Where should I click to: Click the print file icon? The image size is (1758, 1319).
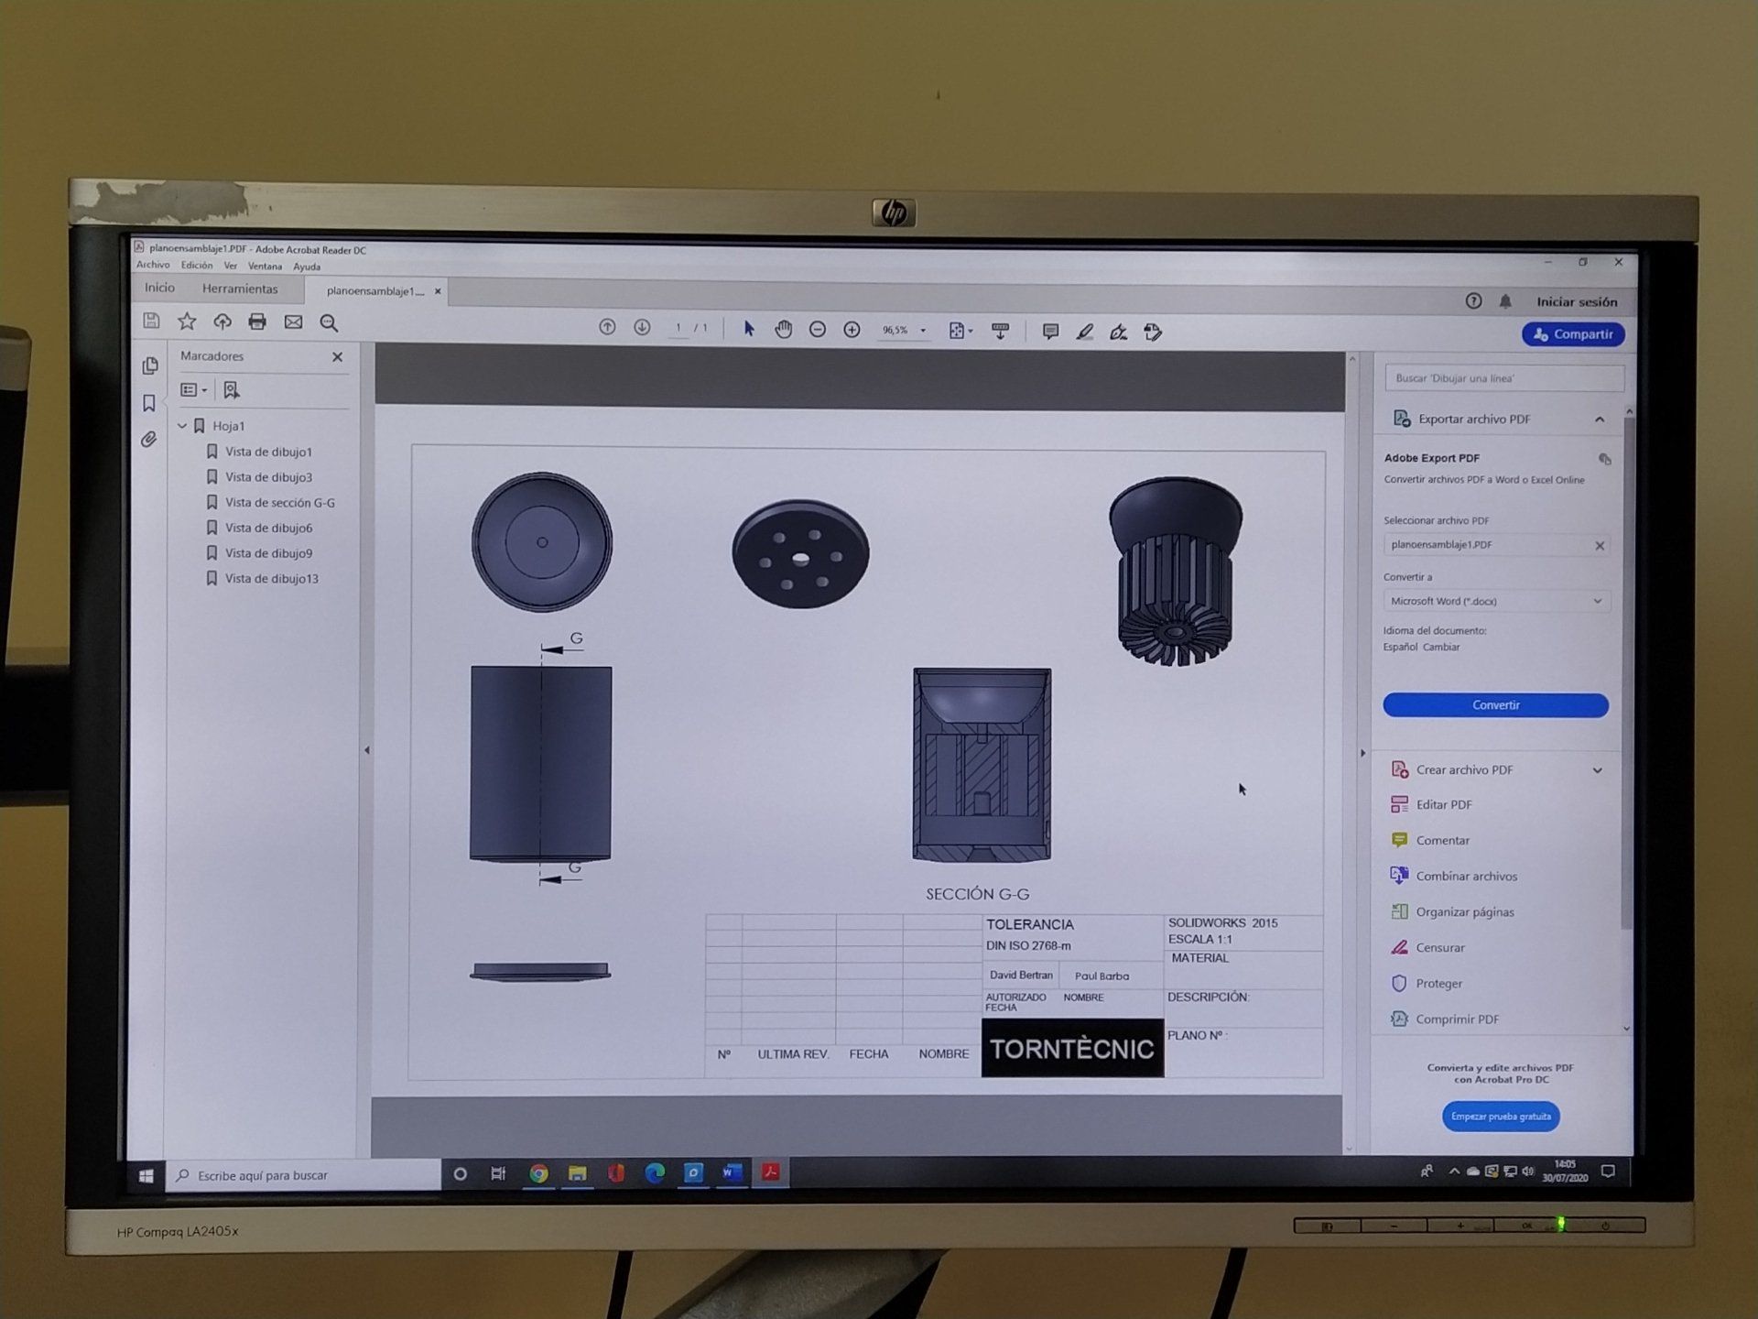257,322
